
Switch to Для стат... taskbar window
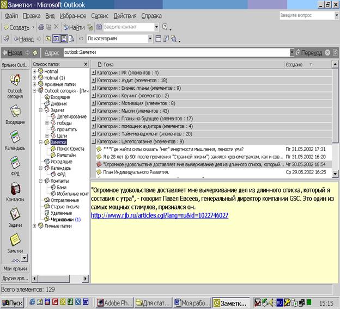153,302
